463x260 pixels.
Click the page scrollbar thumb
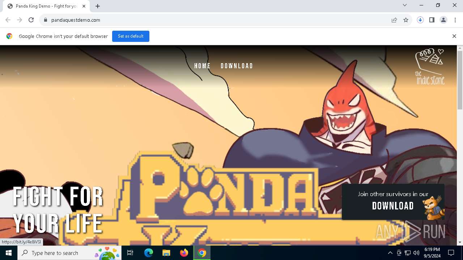[460, 80]
